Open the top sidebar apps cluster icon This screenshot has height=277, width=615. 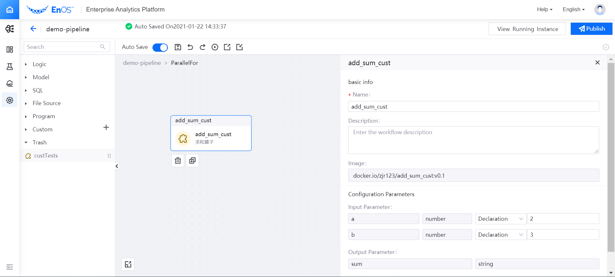click(x=10, y=29)
